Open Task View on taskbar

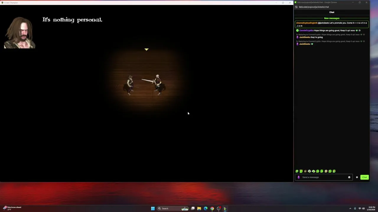coord(193,208)
